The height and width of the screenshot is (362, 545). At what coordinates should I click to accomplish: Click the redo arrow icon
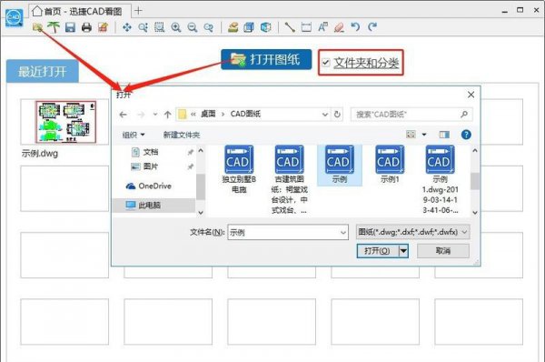[372, 27]
